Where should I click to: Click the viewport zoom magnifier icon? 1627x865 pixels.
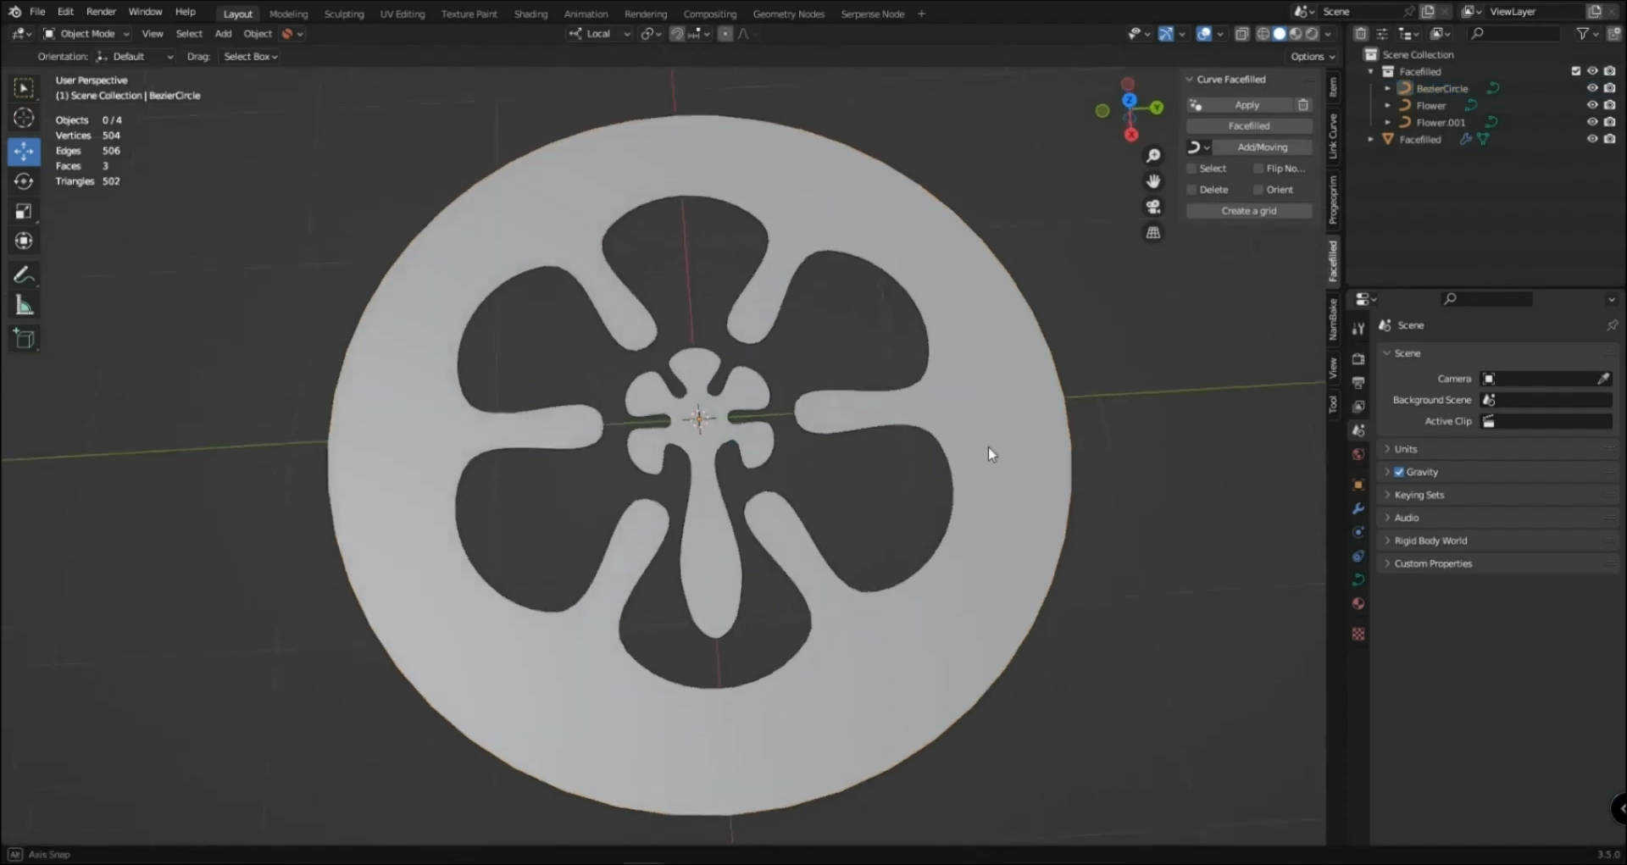[x=1154, y=155]
